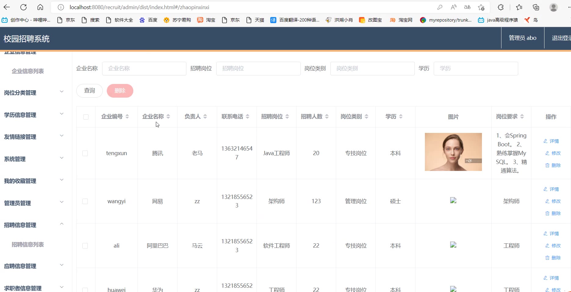Open favorites list icon

click(519, 7)
